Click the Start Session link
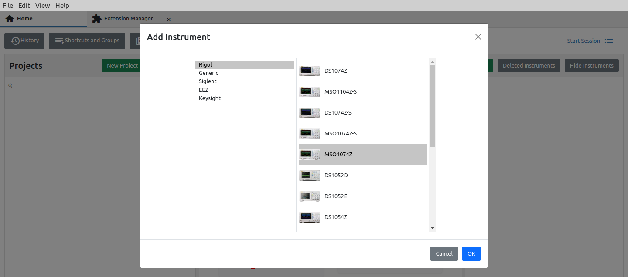Screen dimensions: 628x277 pyautogui.click(x=584, y=41)
